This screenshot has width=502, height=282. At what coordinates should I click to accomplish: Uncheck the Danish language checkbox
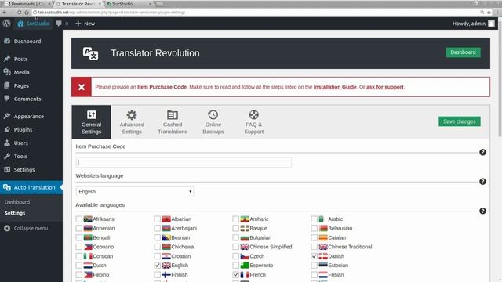tap(314, 256)
